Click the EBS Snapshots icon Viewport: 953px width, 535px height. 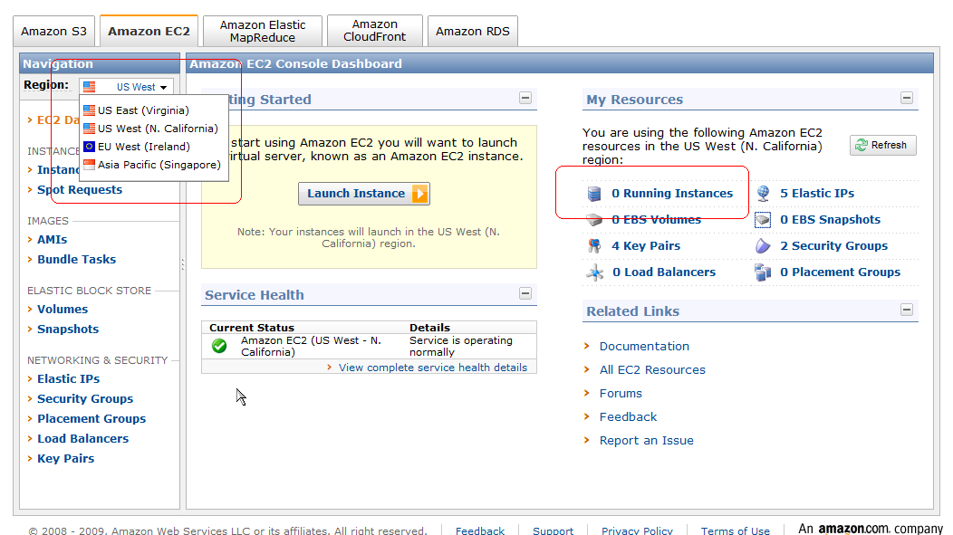[x=763, y=220]
